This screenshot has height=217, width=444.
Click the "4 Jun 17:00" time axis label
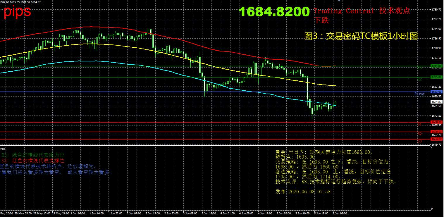click(265, 214)
